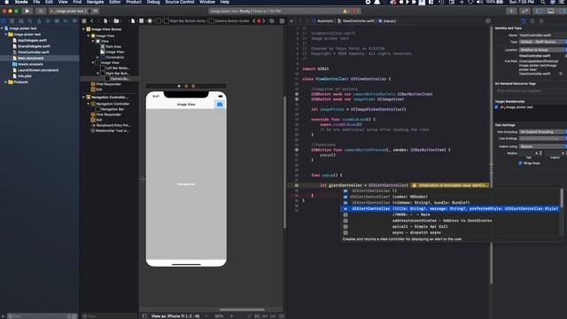Click the yellow warning indicator in activity bar
Viewport: 567px width, 319px height.
(345, 12)
